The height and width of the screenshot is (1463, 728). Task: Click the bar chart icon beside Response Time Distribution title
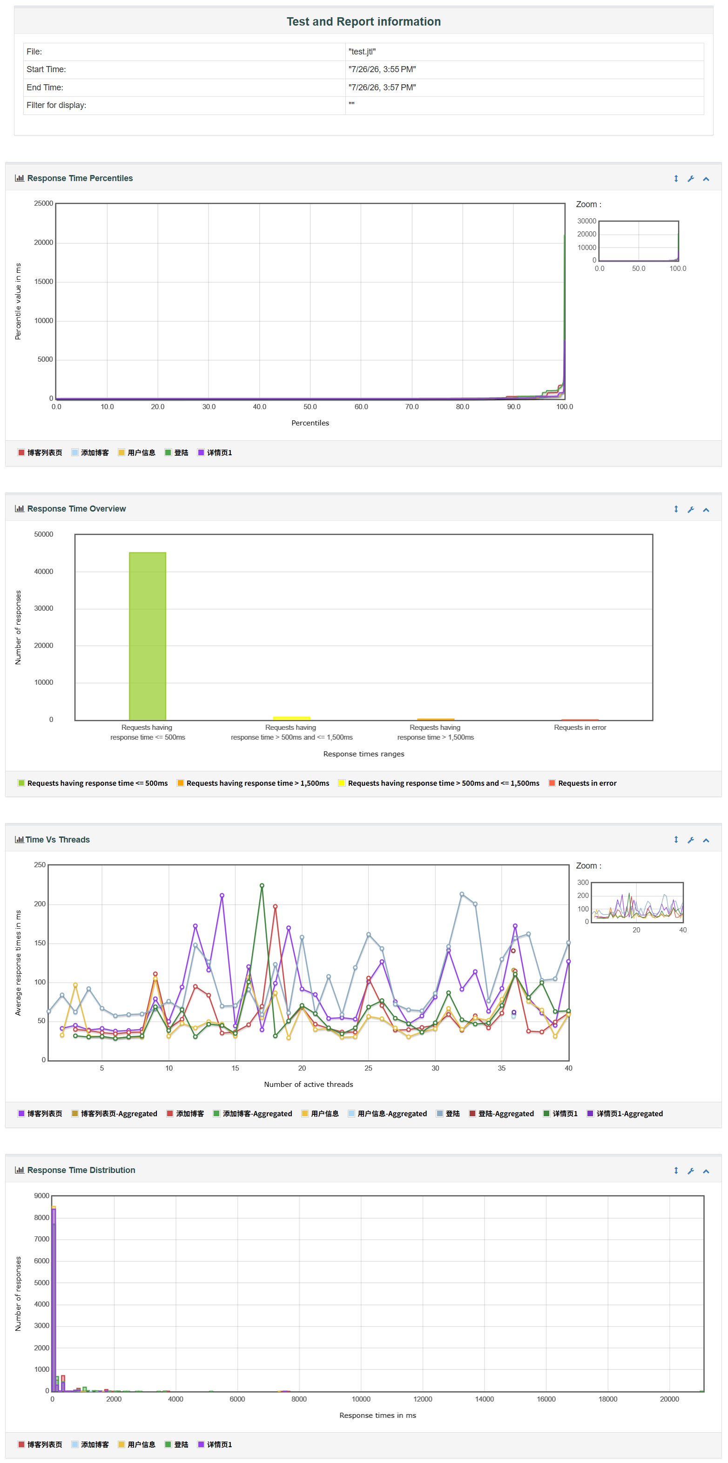pyautogui.click(x=19, y=1170)
